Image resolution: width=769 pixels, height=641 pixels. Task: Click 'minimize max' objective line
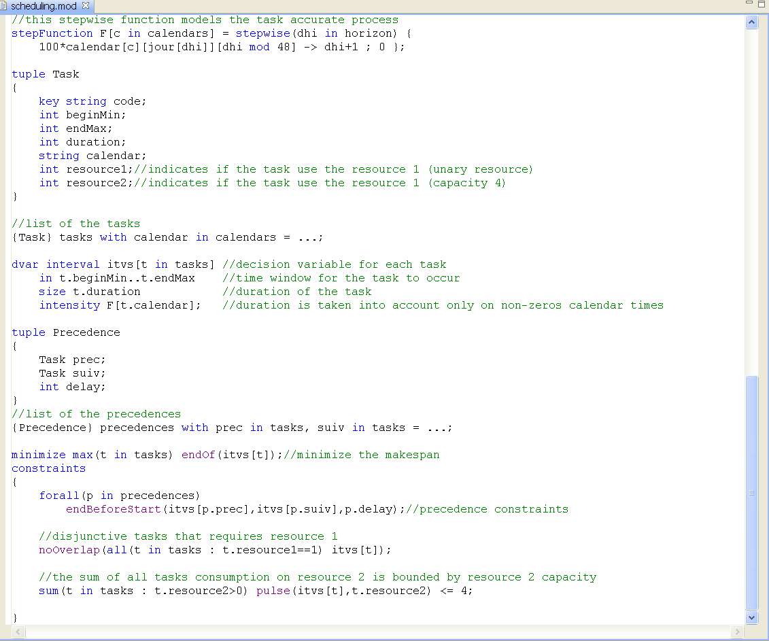pyautogui.click(x=147, y=455)
